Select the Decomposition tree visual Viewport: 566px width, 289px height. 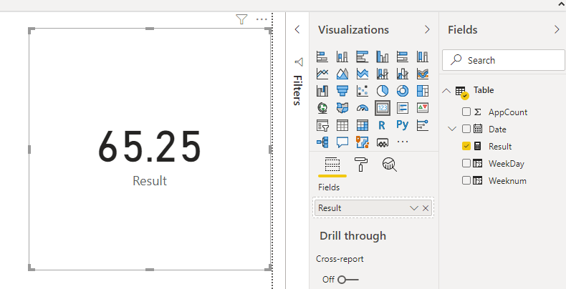coord(322,142)
